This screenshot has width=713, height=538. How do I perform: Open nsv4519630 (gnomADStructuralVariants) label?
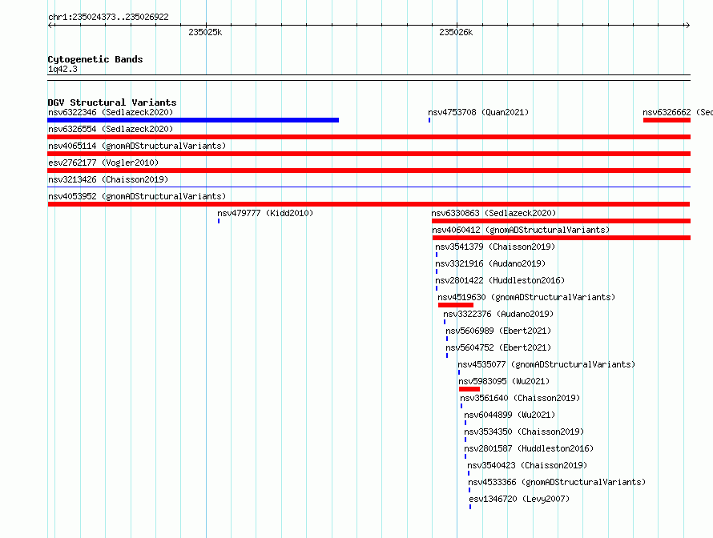click(526, 297)
